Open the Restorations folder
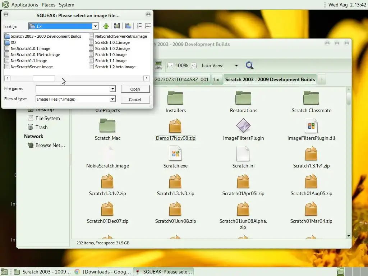Image resolution: width=368 pixels, height=276 pixels. (243, 102)
